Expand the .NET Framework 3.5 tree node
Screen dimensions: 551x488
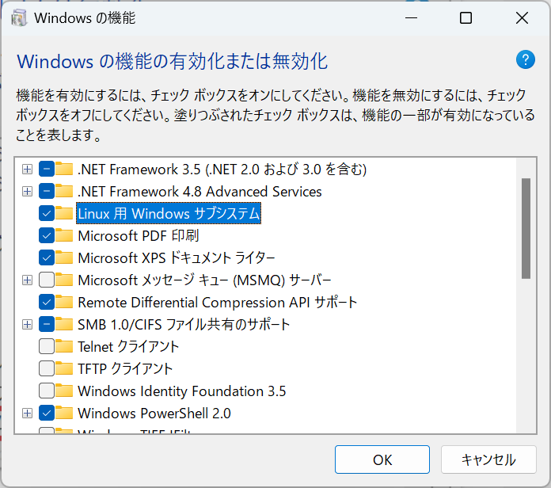(27, 169)
